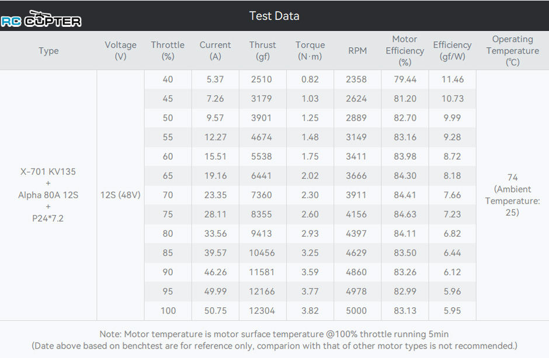549x358 pixels.
Task: Select the 12S (48V) voltage cell
Action: tap(120, 195)
